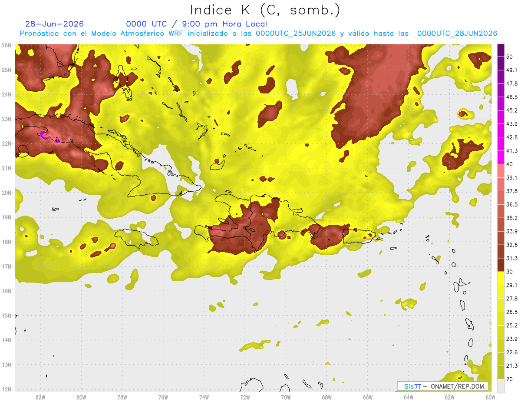This screenshot has width=521, height=403.
Task: Click latitude label "16N"
Action: 7,291
